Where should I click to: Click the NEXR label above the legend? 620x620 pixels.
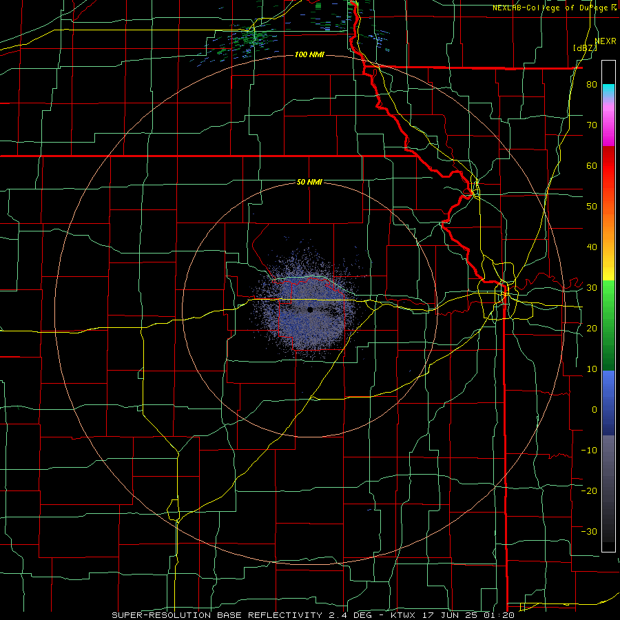[606, 41]
